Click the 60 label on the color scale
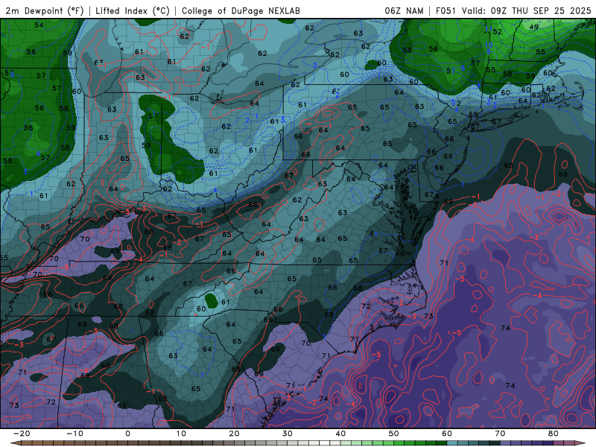Image resolution: width=596 pixels, height=447 pixels. (447, 434)
